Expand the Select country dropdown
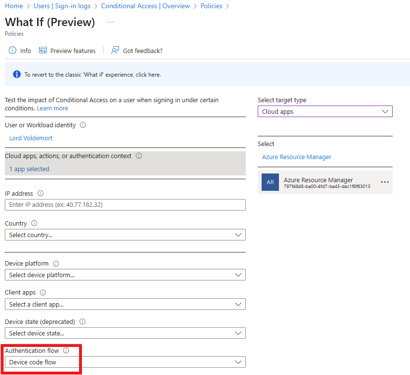Viewport: 410px width, 375px height. click(x=125, y=235)
